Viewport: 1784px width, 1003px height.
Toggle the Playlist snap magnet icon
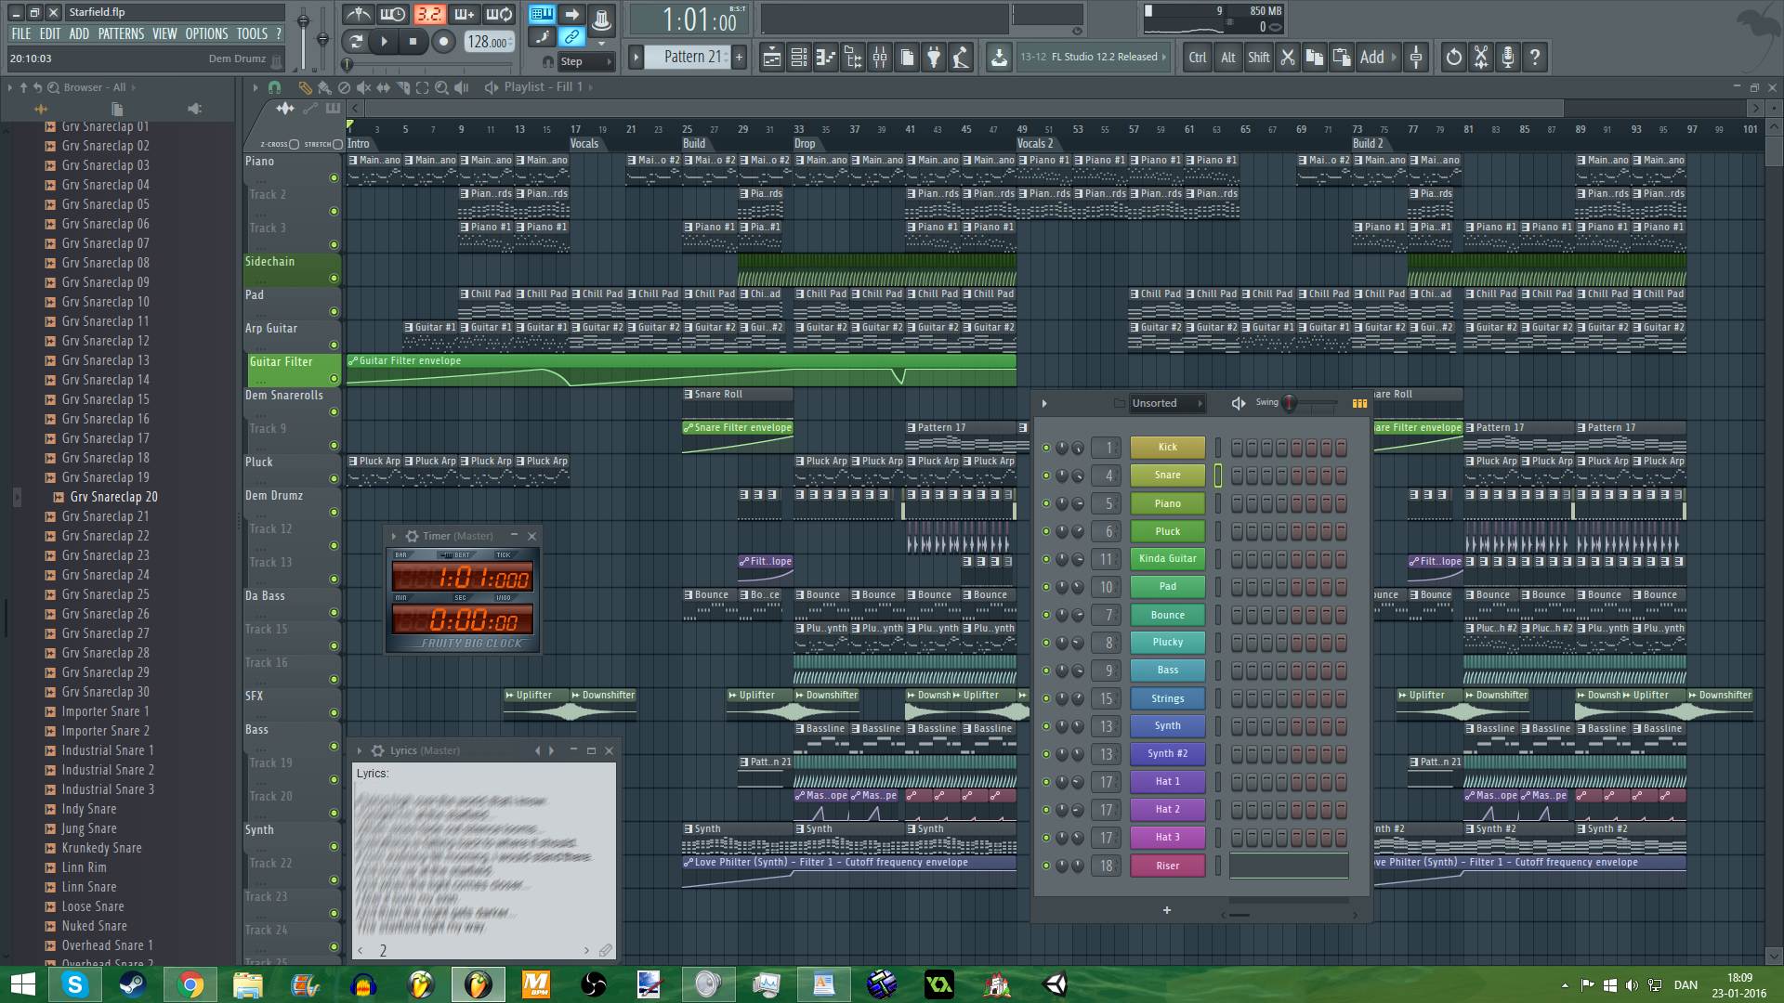[274, 87]
